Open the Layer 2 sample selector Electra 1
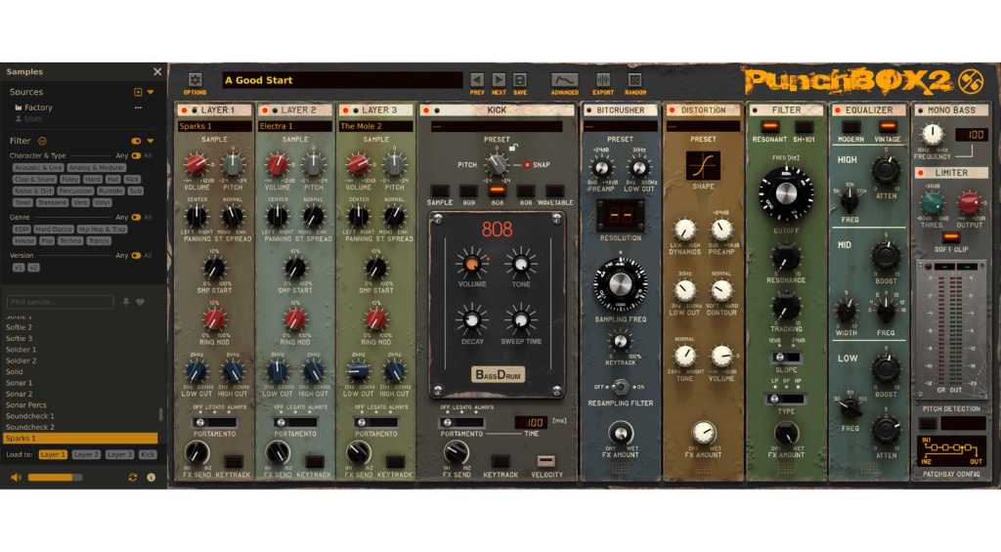 coord(295,126)
